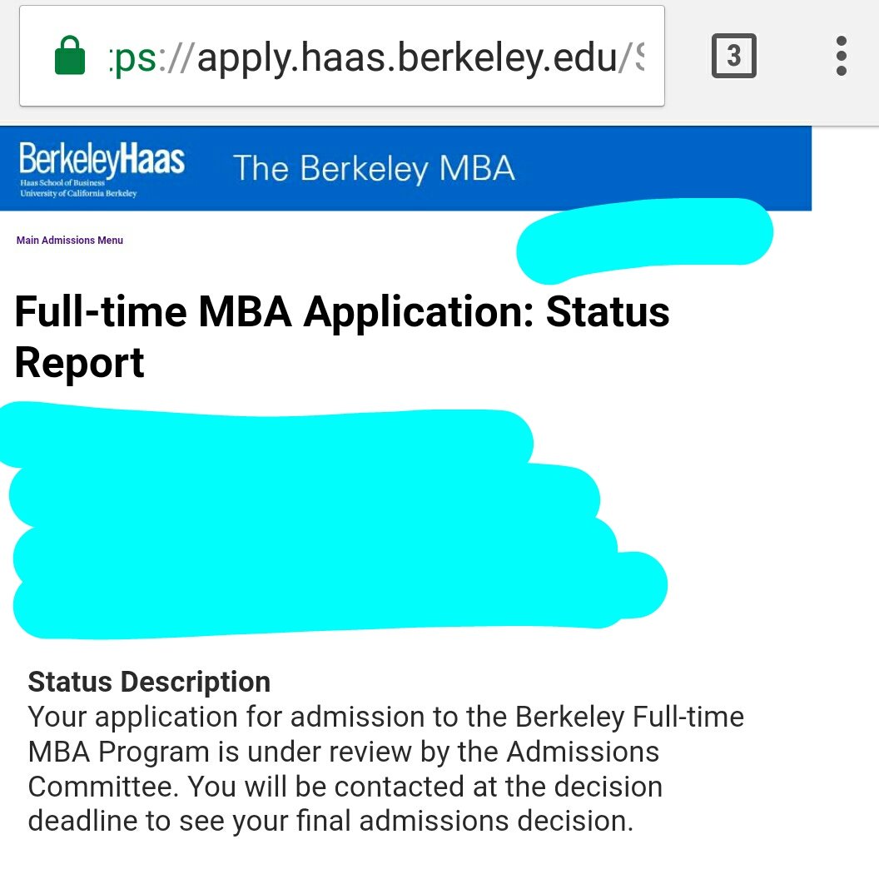Image resolution: width=879 pixels, height=879 pixels.
Task: Click "The Berkeley MBA" header title
Action: click(374, 168)
